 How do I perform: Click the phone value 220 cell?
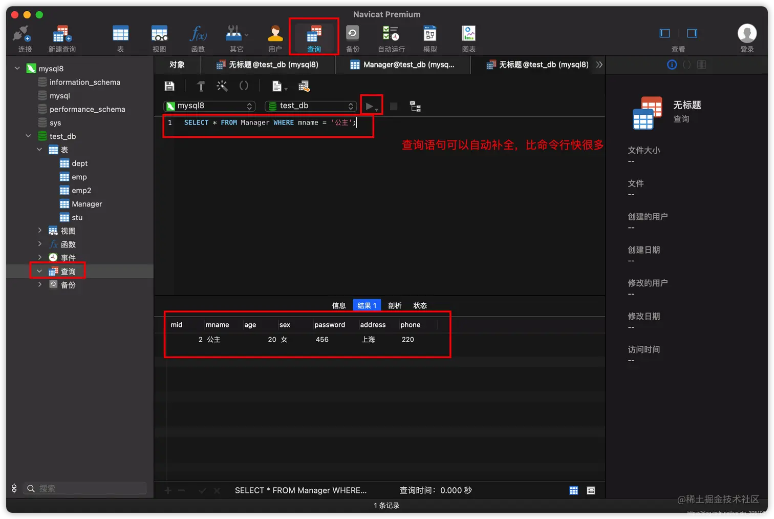pos(408,339)
